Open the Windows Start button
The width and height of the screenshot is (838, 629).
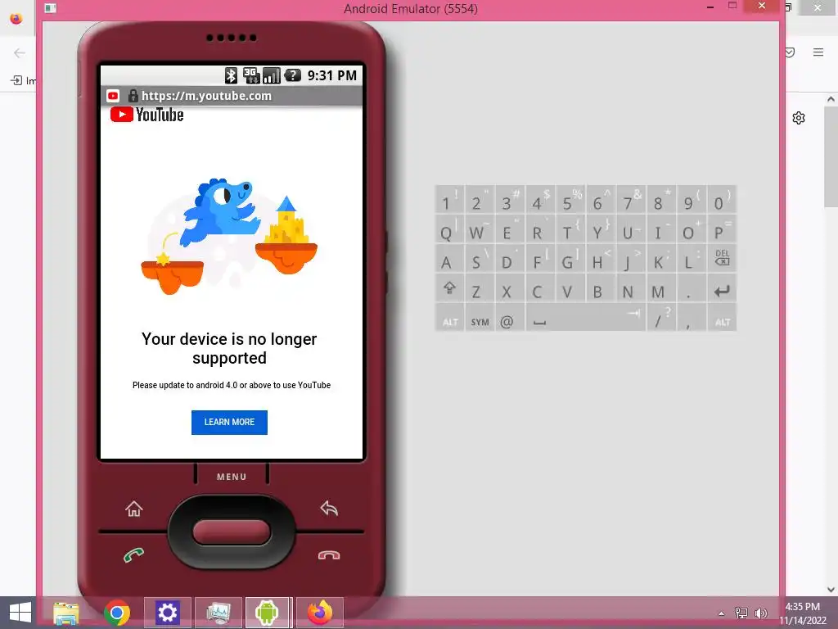tap(20, 613)
